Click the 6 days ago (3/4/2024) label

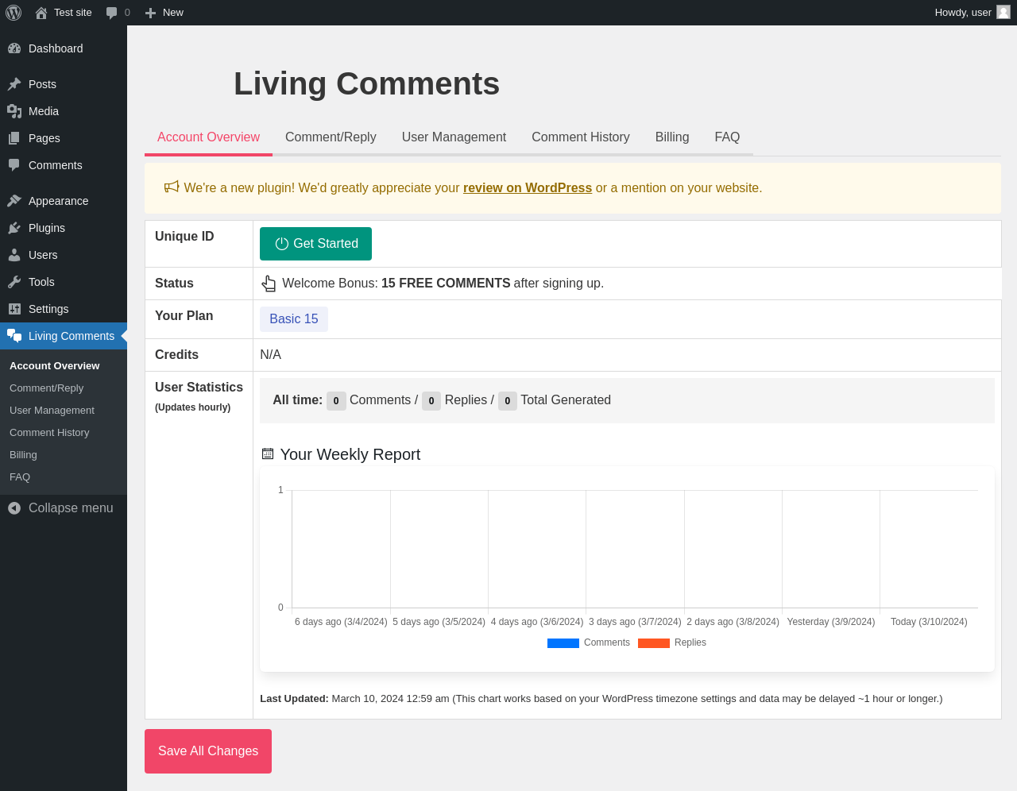tap(341, 622)
